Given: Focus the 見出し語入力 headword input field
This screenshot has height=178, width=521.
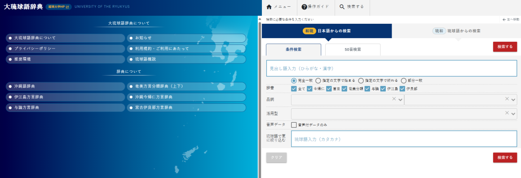Looking at the screenshot, I should (391, 68).
